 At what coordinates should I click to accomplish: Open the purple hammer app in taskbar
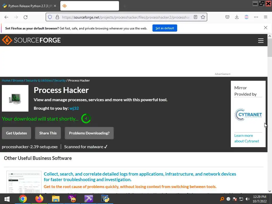pyautogui.click(x=89, y=199)
